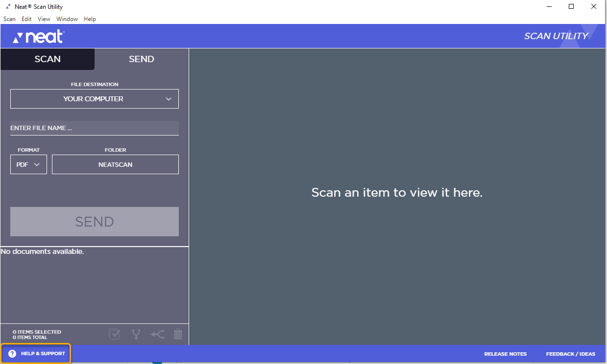Screen dimensions: 607x364
Task: Open the Edit menu
Action: click(x=26, y=19)
